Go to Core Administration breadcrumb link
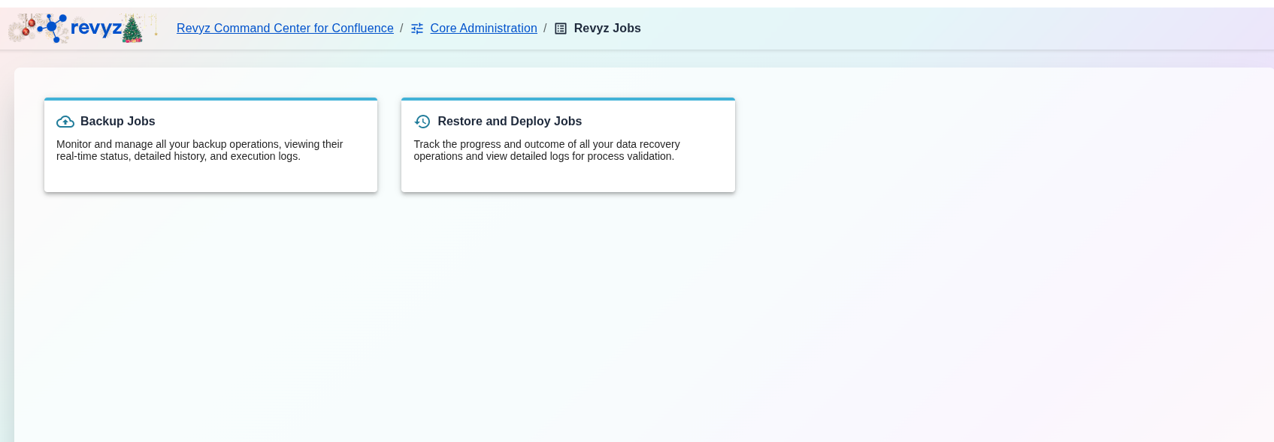This screenshot has width=1274, height=442. click(x=483, y=29)
